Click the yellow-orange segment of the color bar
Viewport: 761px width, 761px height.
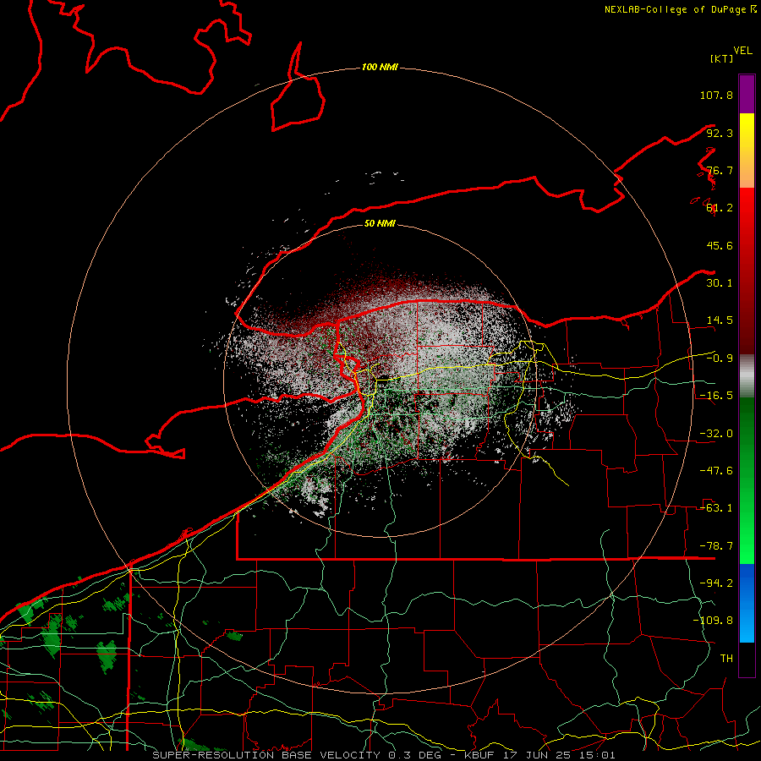click(747, 151)
